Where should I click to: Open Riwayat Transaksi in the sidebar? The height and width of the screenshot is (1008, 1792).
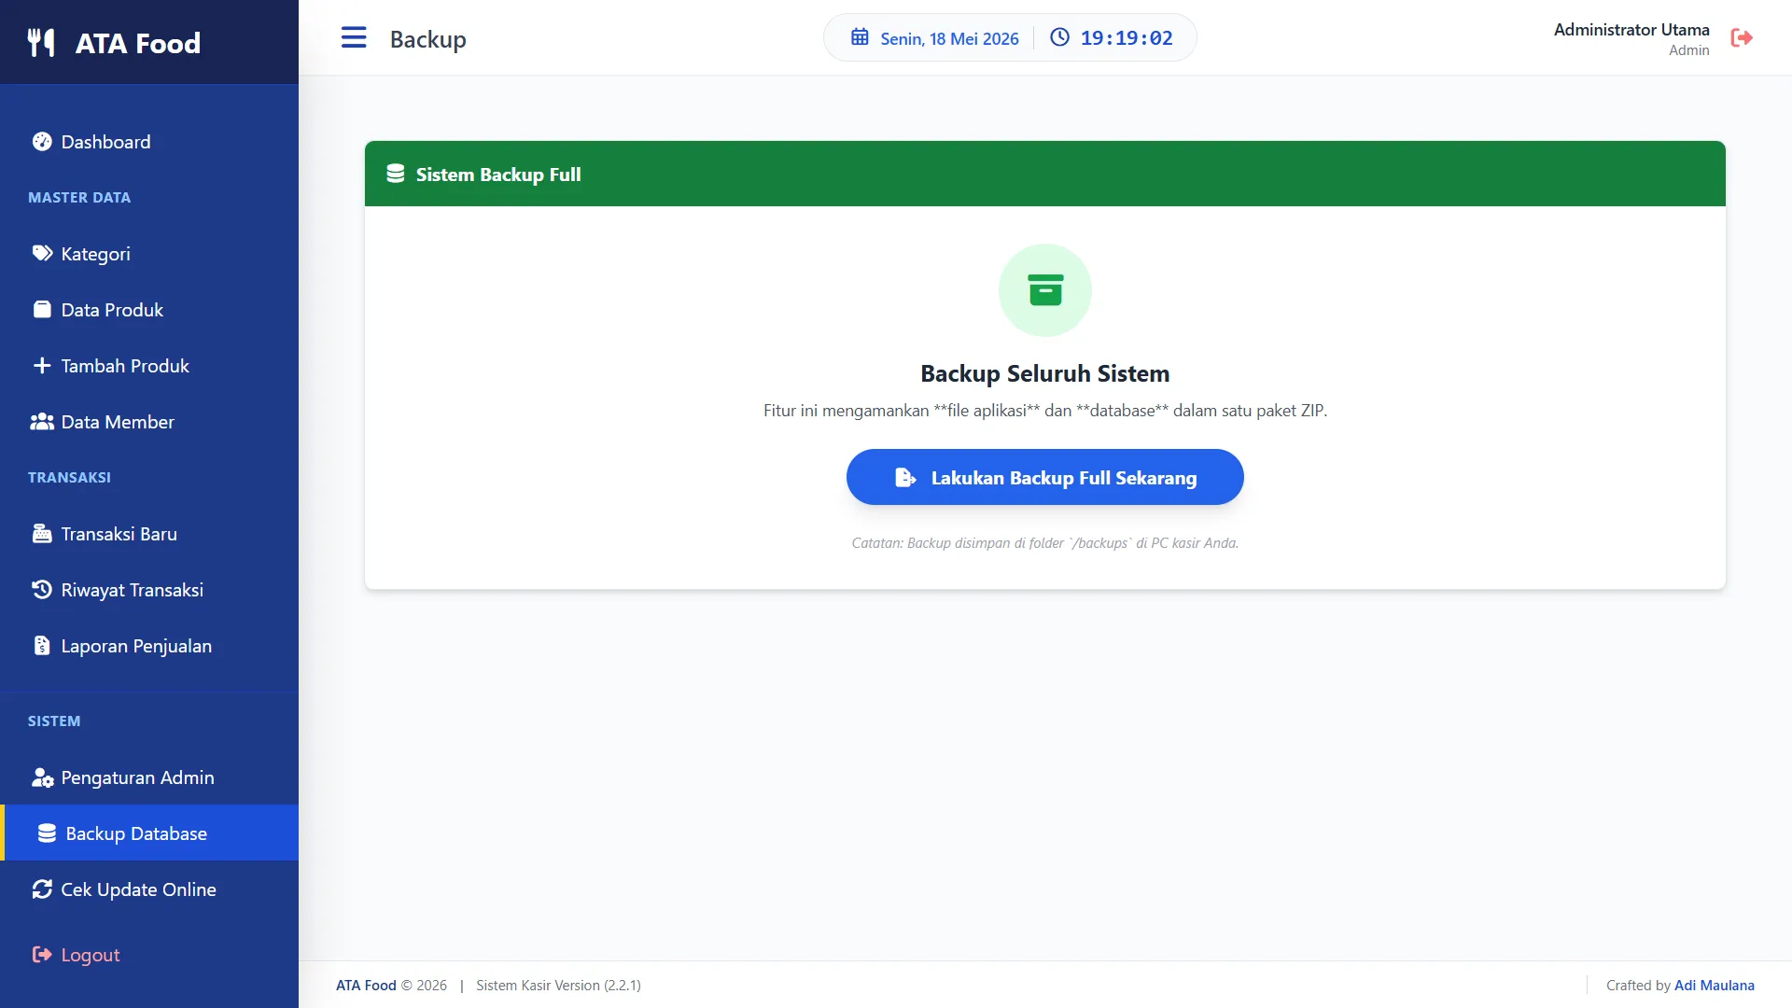(149, 590)
